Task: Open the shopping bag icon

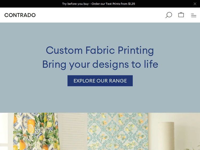Action: tap(181, 15)
